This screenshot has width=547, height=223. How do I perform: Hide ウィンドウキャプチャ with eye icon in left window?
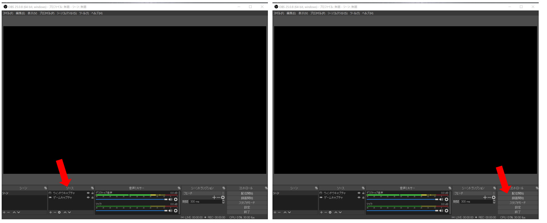click(x=88, y=193)
